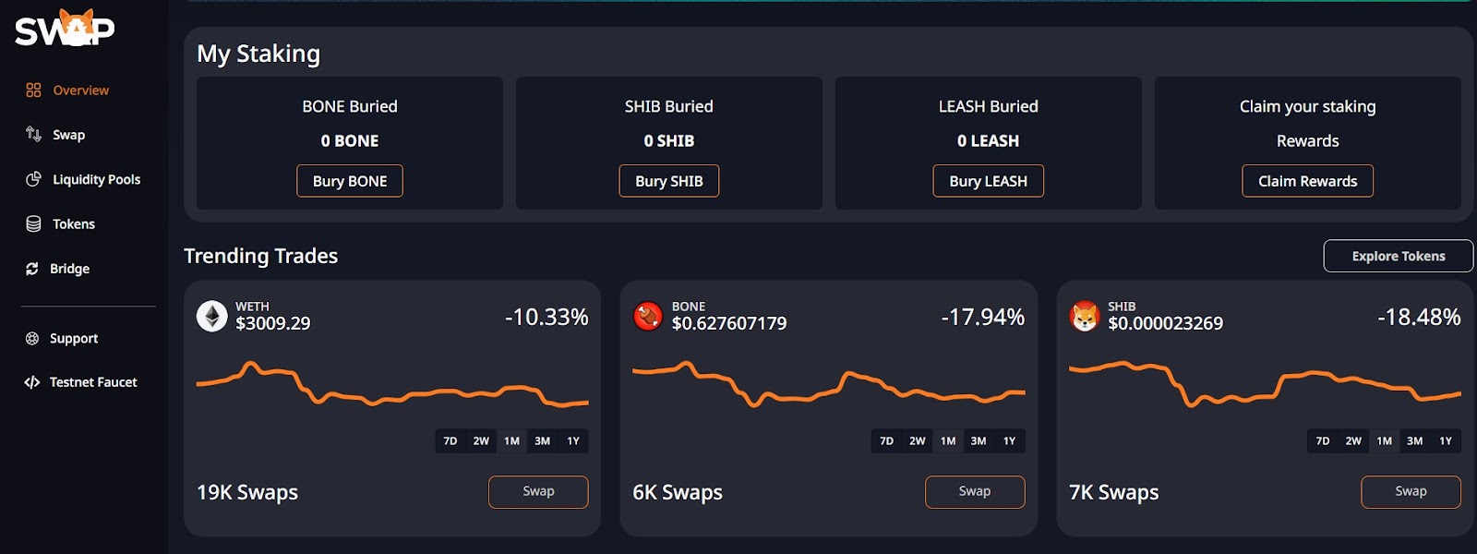The image size is (1477, 554).
Task: Click the Swap arrows icon in the sidebar
Action: 34,134
